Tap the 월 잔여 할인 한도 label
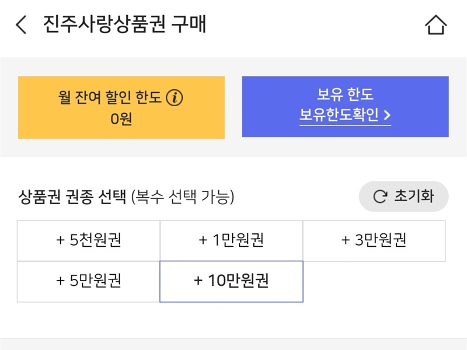467x350 pixels. pyautogui.click(x=110, y=98)
